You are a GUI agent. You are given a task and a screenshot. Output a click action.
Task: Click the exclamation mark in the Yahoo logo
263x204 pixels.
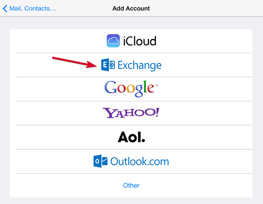(x=157, y=113)
